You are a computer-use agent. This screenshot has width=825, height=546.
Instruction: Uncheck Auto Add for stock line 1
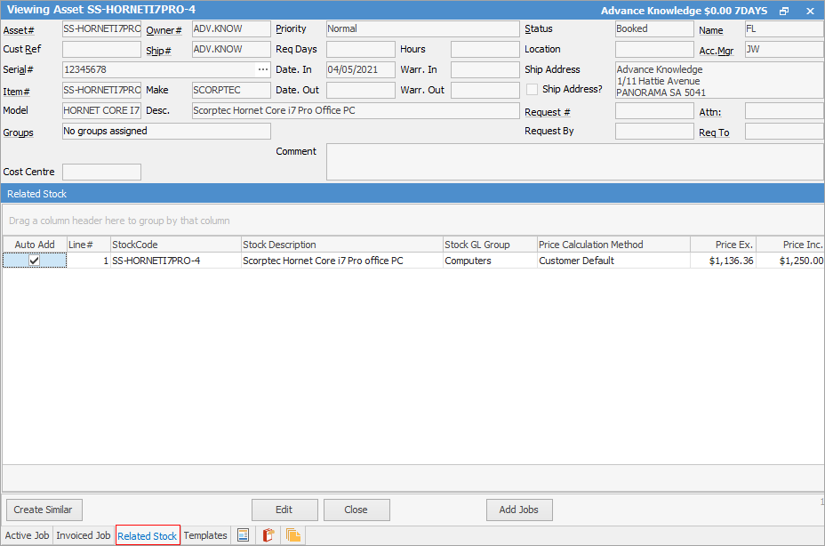pos(35,261)
